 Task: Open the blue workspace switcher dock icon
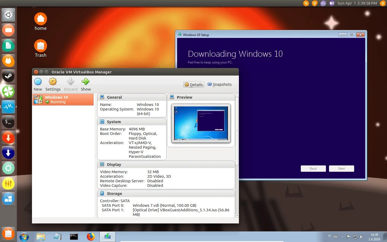[8, 199]
